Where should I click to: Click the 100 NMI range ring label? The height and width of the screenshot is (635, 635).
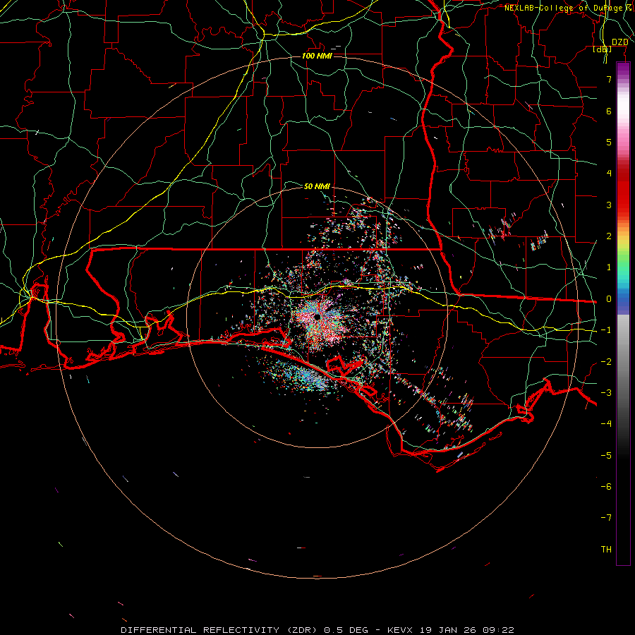(x=317, y=56)
